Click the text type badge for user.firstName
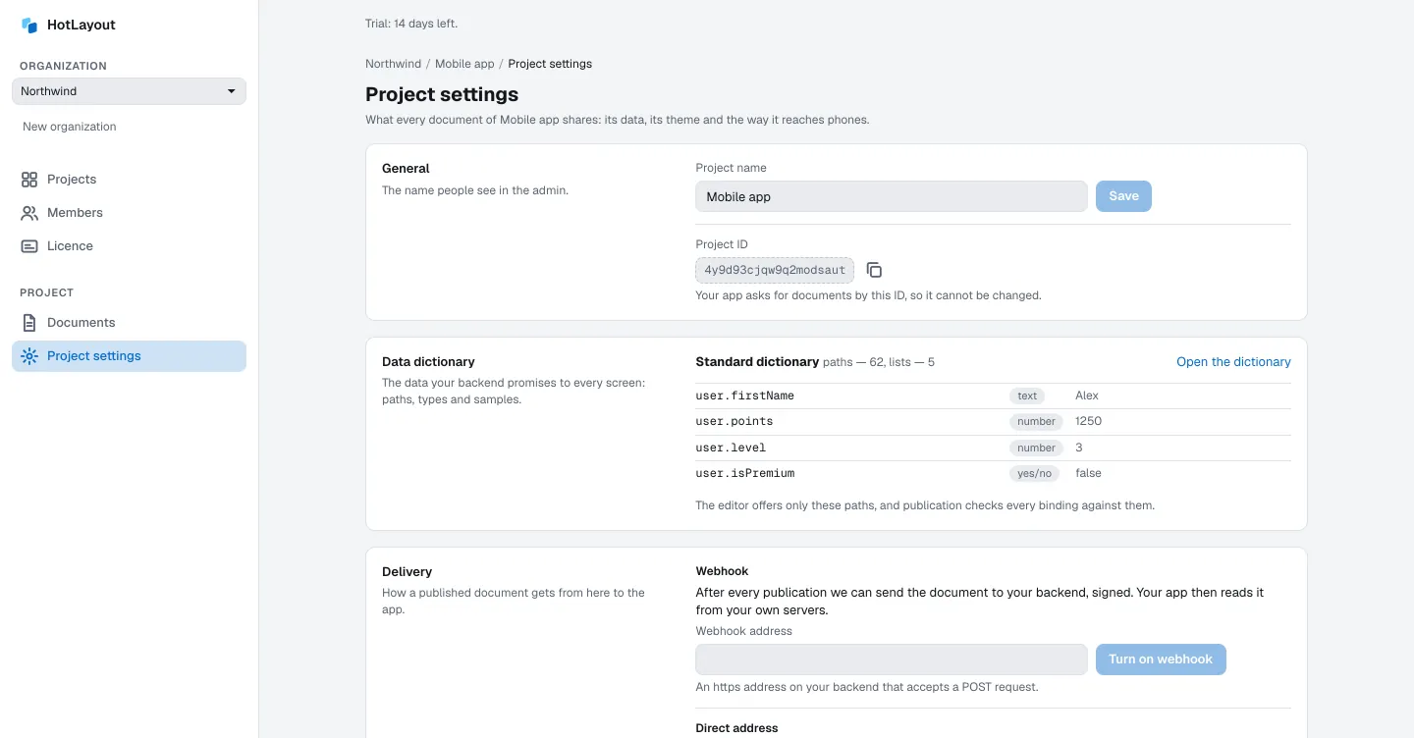The height and width of the screenshot is (738, 1414). 1027,395
